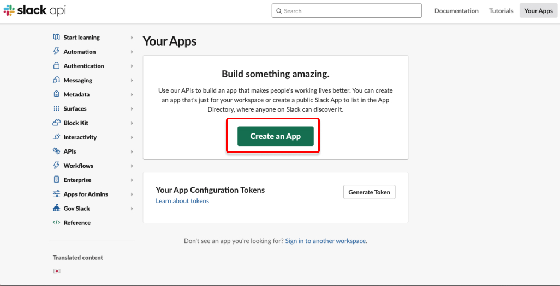Click the Create an App button
The width and height of the screenshot is (560, 286).
click(x=275, y=136)
